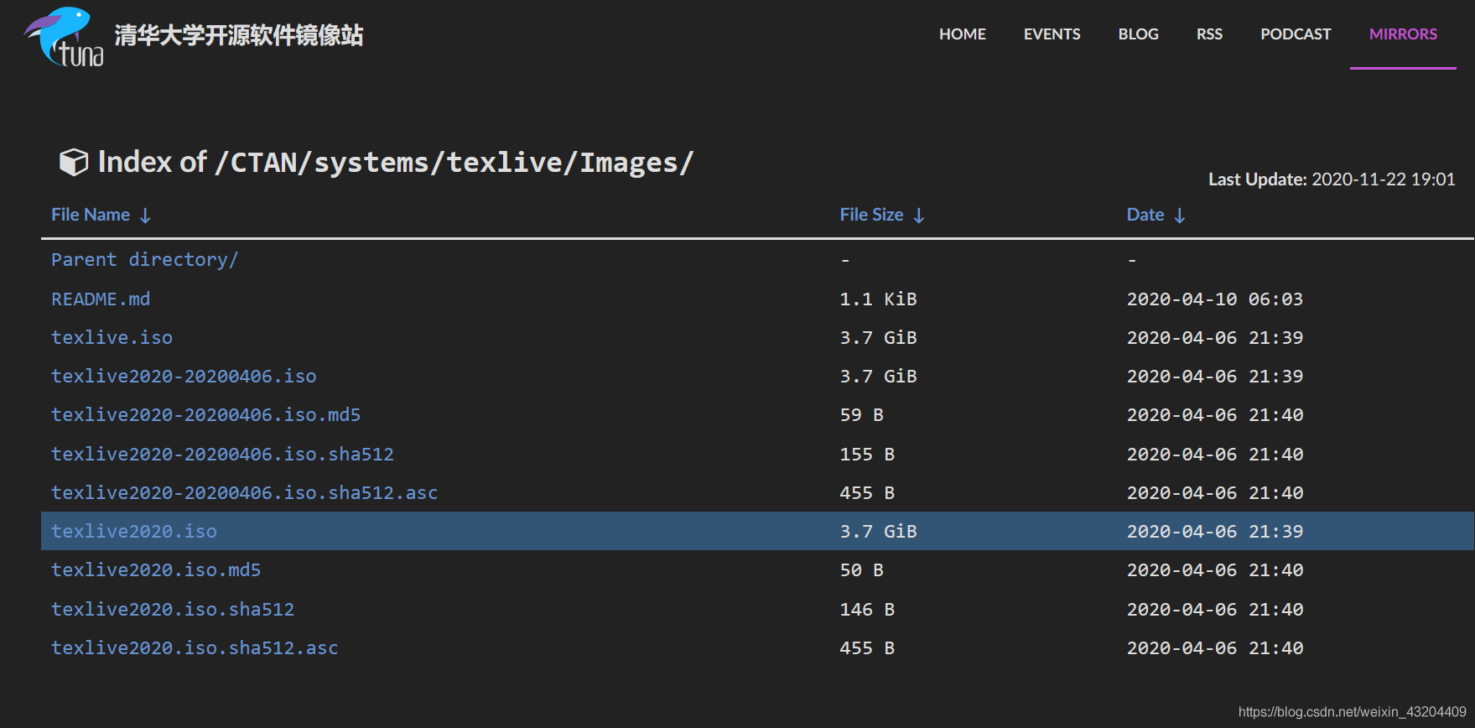Download texlive.iso
The width and height of the screenshot is (1475, 728).
tap(112, 338)
